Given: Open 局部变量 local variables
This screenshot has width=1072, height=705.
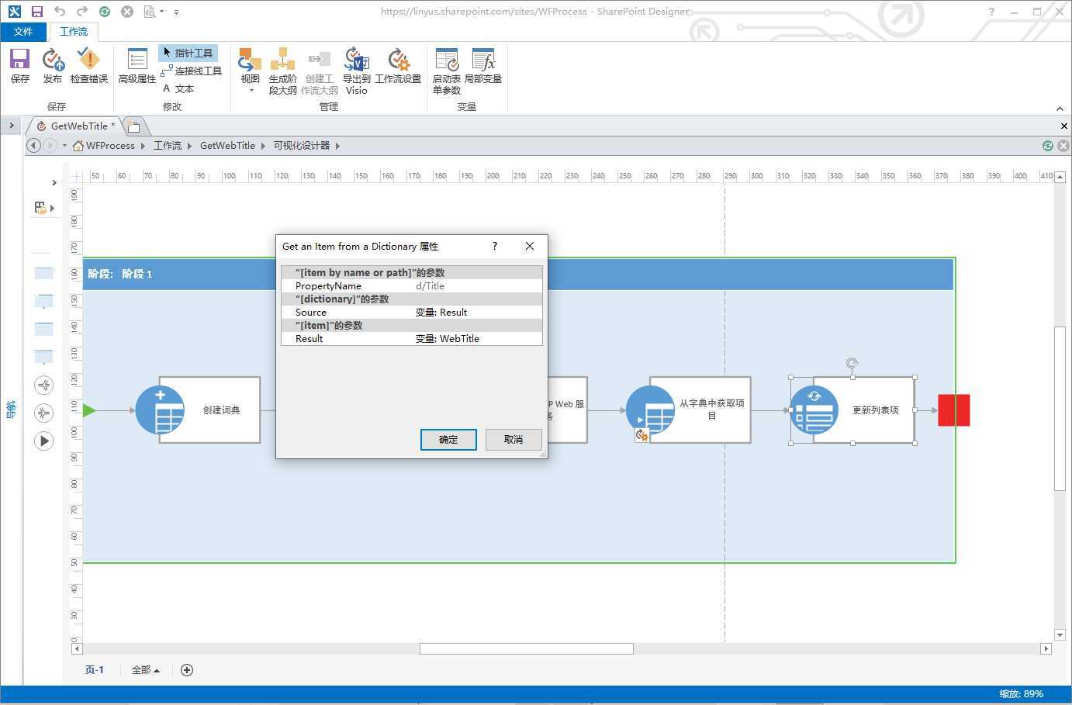Looking at the screenshot, I should [483, 66].
